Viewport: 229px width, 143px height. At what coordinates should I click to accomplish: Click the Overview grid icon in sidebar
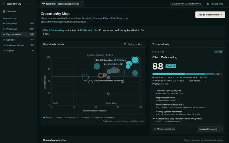point(4,11)
